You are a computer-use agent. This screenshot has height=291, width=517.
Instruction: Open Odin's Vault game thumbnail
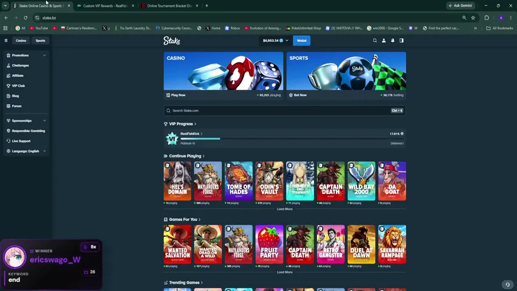(x=269, y=181)
